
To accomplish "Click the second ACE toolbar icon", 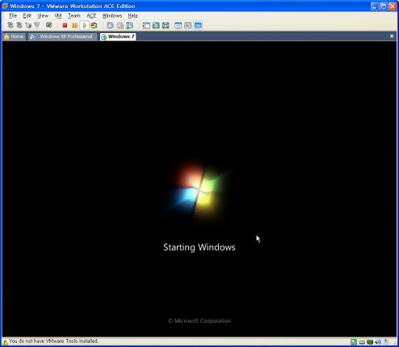I will (19, 25).
